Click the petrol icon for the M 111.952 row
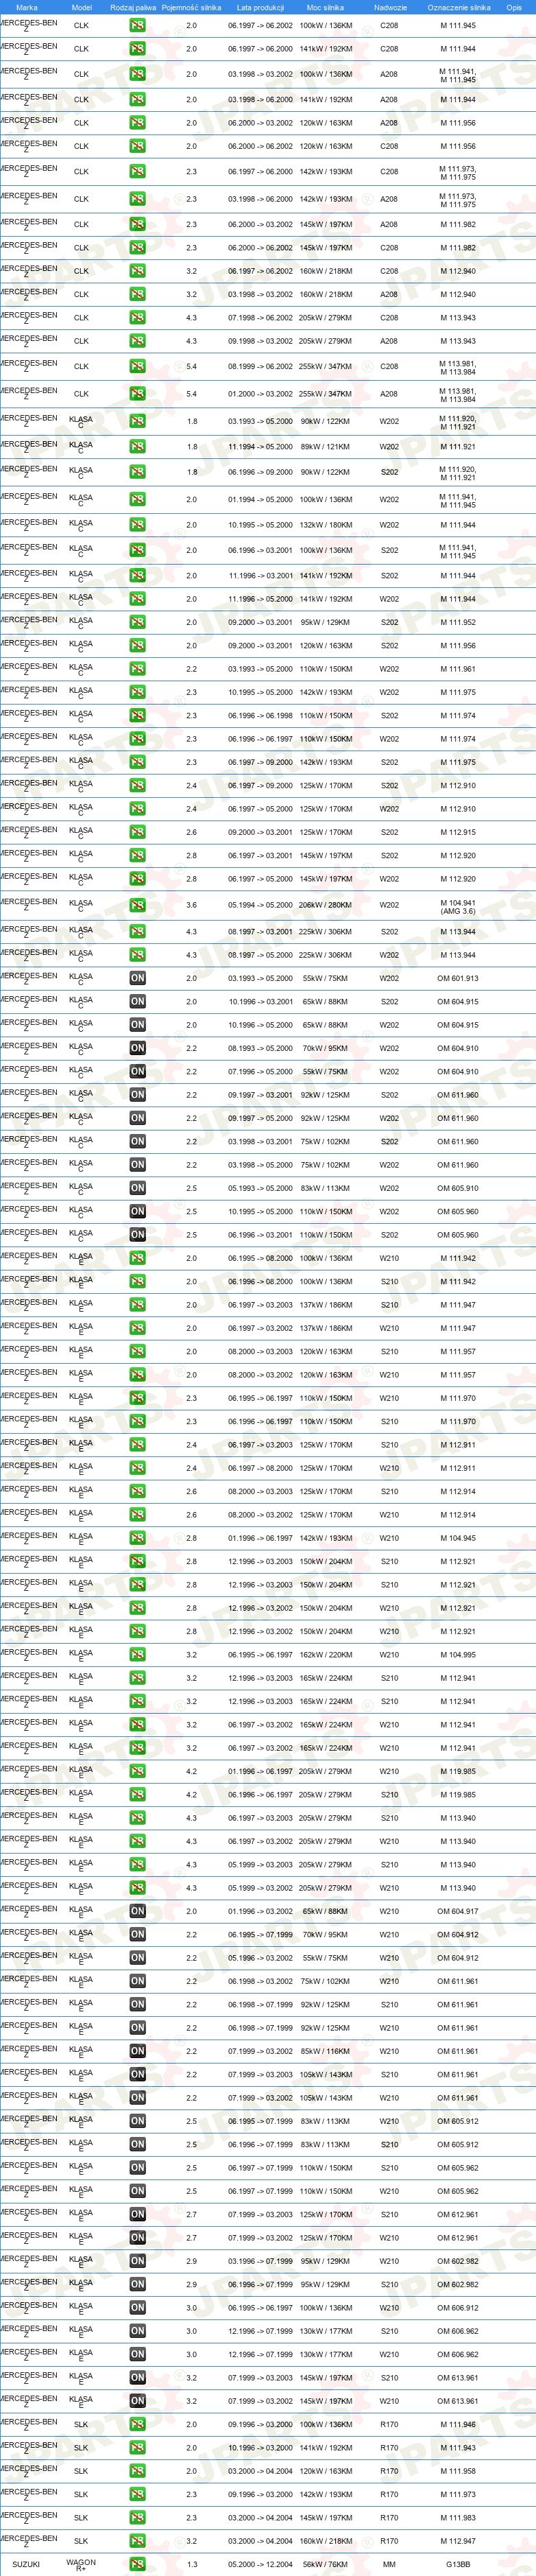The image size is (536, 2576). coord(137,622)
